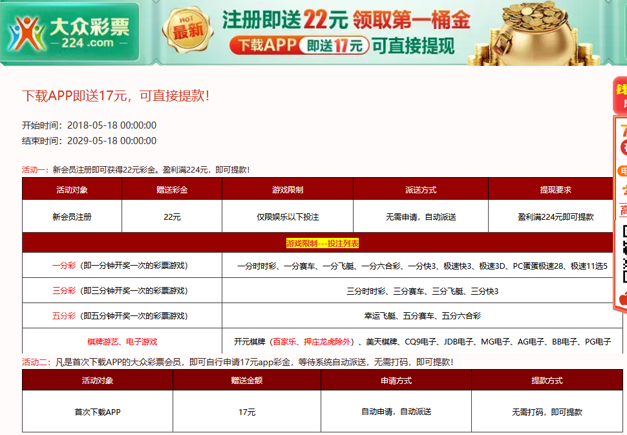
Task: Click banner text 领取第一桶金
Action: coord(411,20)
